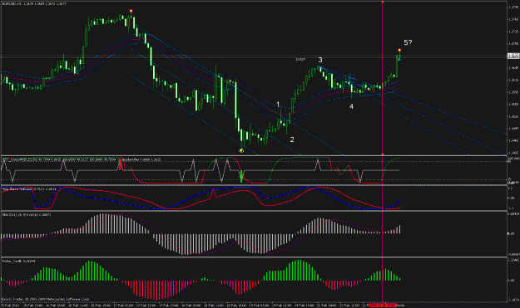
Task: Click the small gray label left of wave 3
Action: coord(300,59)
